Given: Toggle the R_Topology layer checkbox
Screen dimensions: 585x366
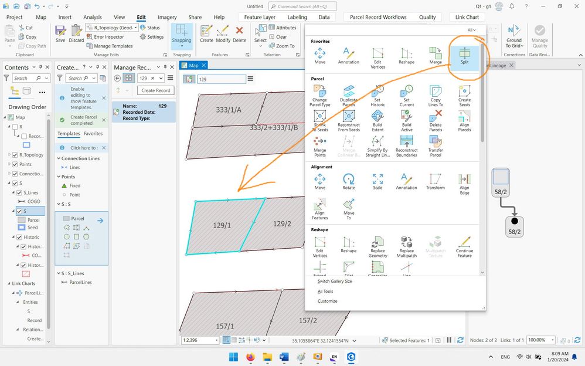Looking at the screenshot, I should pyautogui.click(x=15, y=155).
